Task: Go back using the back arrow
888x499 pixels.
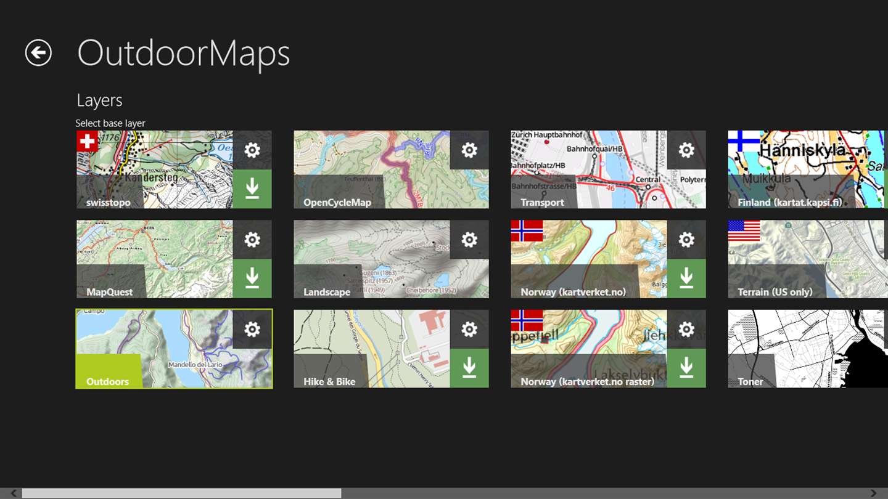Action: coord(38,53)
